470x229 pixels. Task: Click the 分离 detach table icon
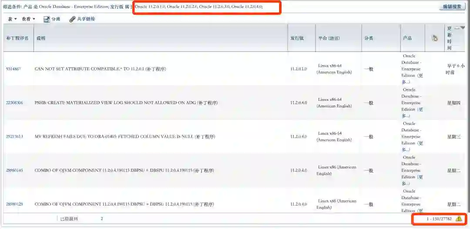click(47, 19)
